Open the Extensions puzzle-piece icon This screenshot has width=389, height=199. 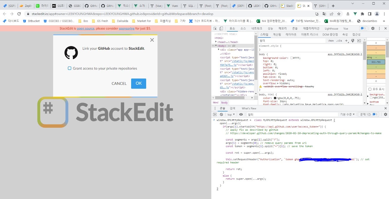click(x=363, y=14)
